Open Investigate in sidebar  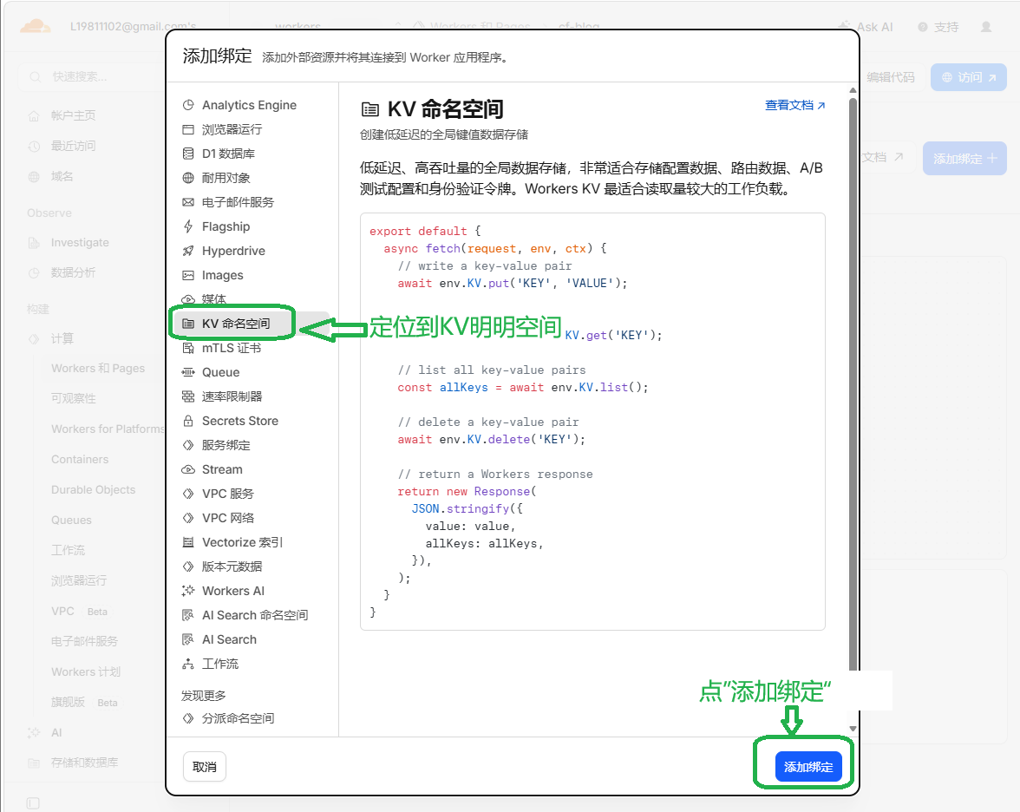(80, 243)
